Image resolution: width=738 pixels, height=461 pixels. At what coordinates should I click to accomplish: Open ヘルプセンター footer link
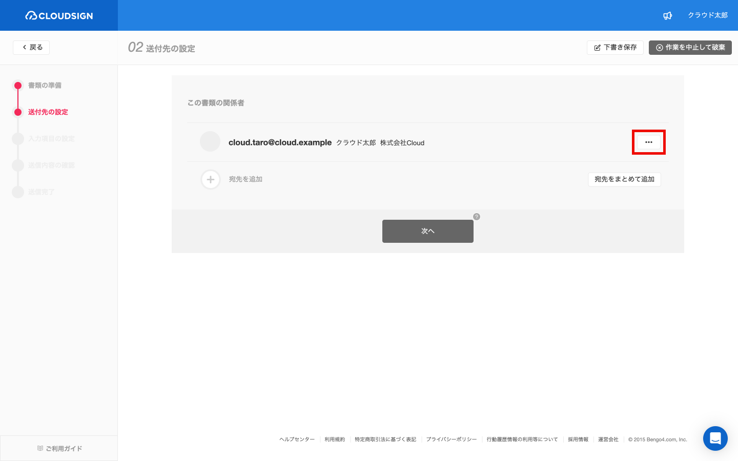[x=297, y=439]
